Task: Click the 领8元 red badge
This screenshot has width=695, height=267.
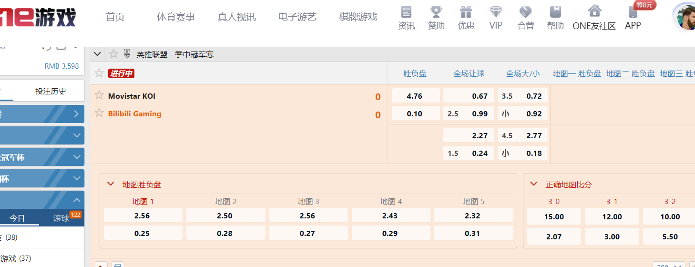Action: [645, 5]
